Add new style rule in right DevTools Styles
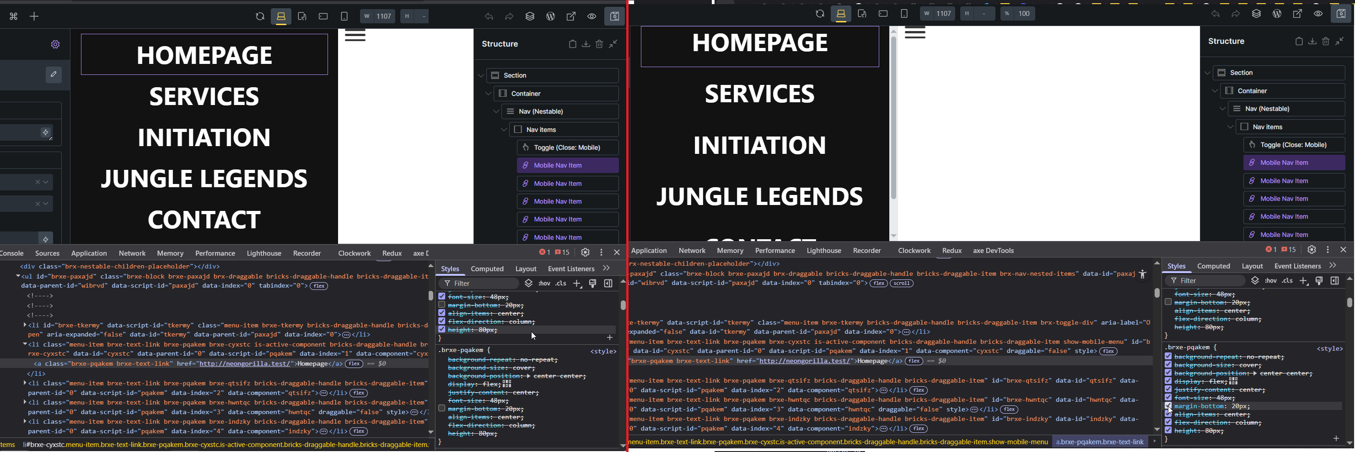Image resolution: width=1355 pixels, height=452 pixels. click(x=1304, y=281)
